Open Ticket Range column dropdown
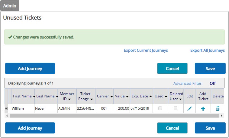 pyautogui.click(x=92, y=99)
